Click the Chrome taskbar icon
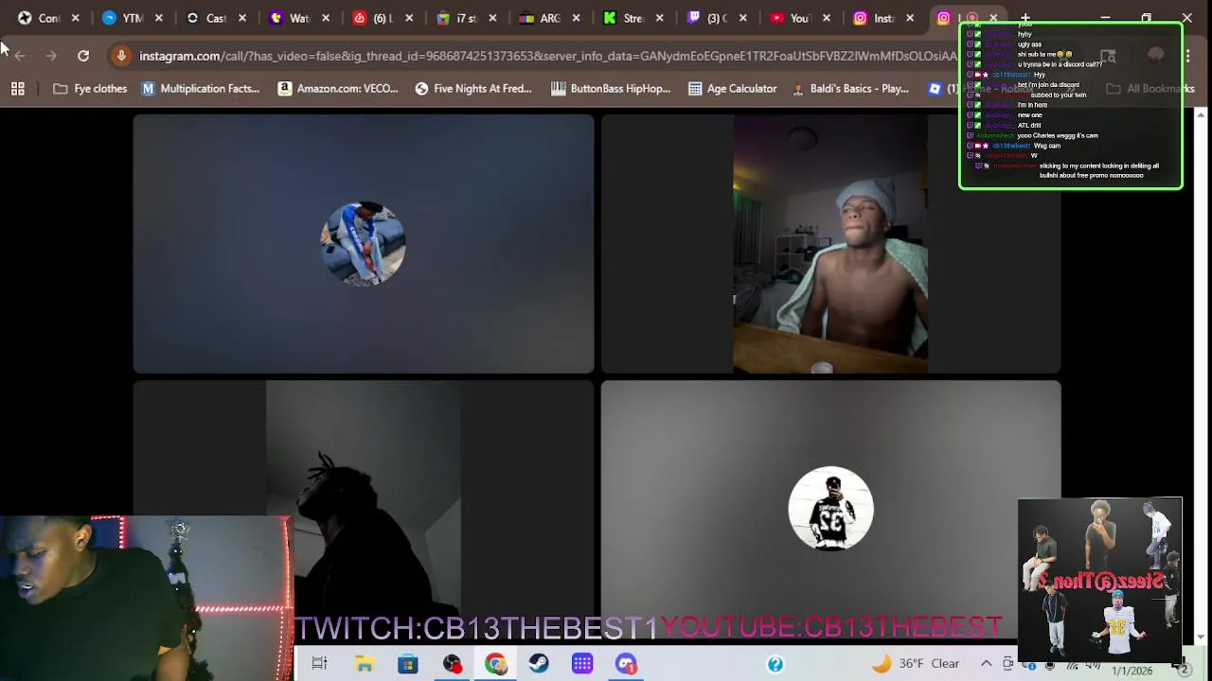The height and width of the screenshot is (681, 1212). click(495, 664)
